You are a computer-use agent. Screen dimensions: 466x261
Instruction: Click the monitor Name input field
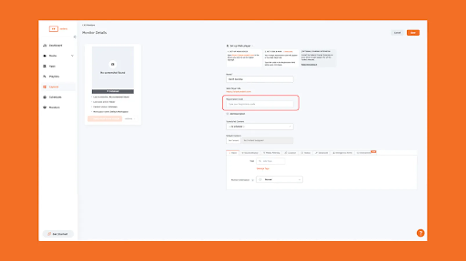click(x=260, y=79)
